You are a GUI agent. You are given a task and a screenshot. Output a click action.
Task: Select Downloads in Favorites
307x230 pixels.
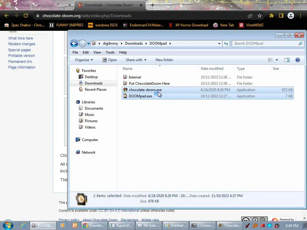[x=94, y=83]
